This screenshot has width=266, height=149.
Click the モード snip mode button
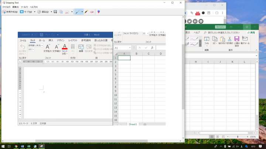26,12
